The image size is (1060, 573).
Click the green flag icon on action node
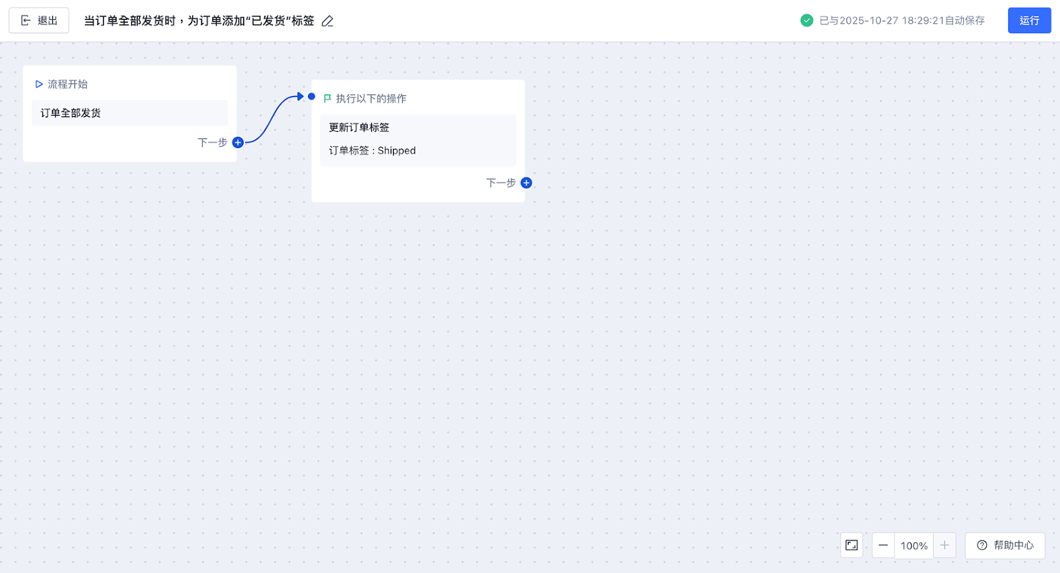(x=327, y=99)
